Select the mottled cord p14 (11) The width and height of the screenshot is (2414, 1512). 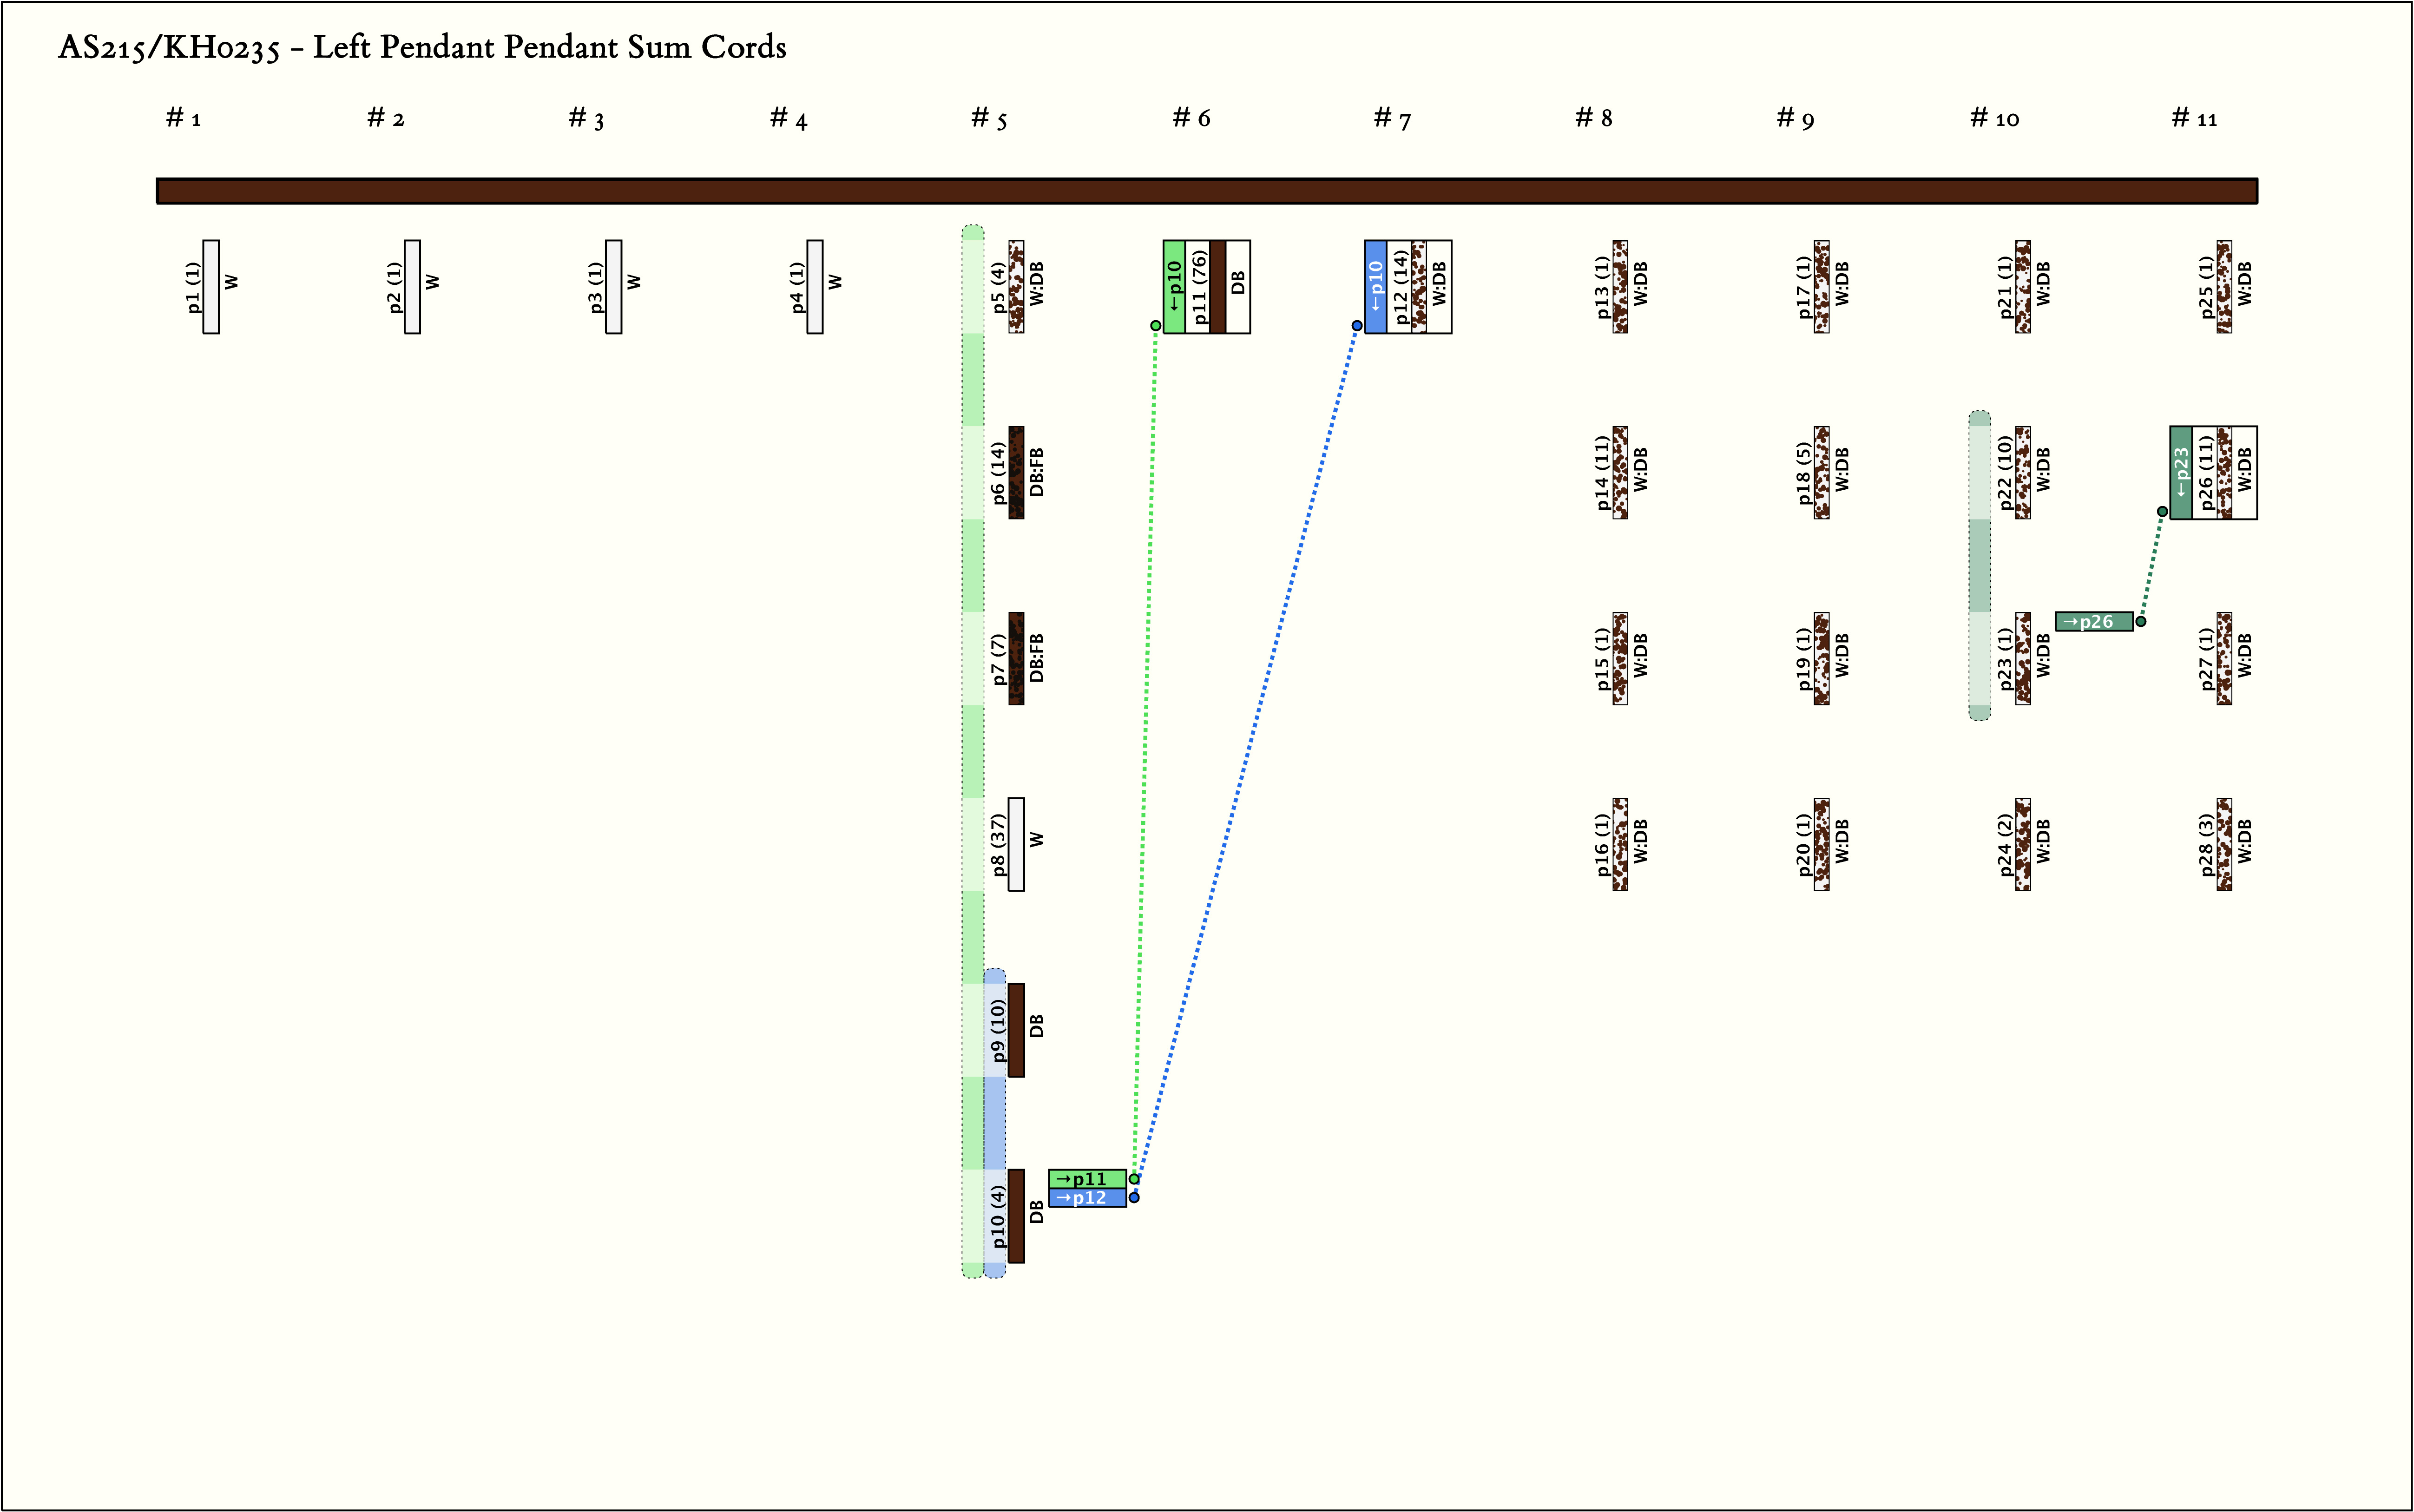(1620, 472)
